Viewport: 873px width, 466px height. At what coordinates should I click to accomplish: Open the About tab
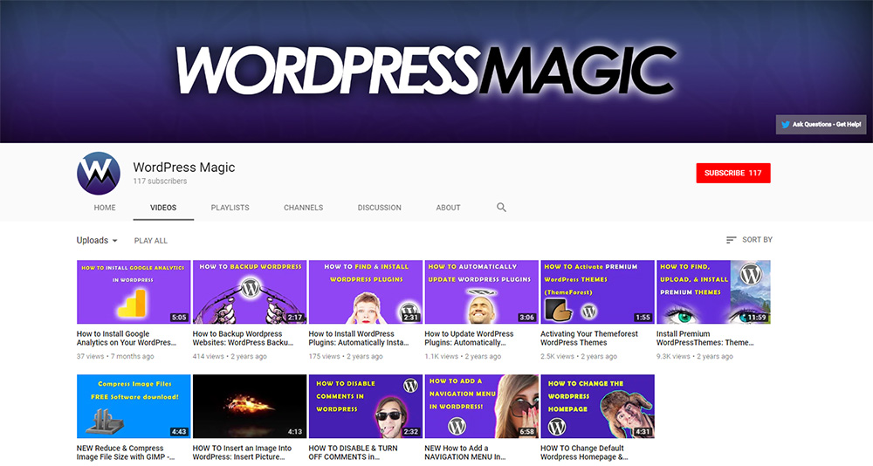click(448, 207)
